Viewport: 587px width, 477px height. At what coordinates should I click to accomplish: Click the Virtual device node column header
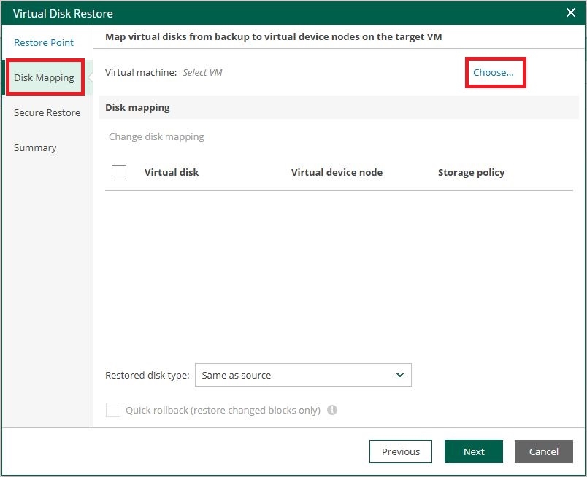coord(337,172)
